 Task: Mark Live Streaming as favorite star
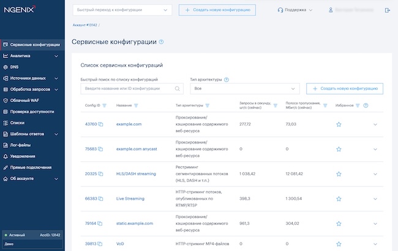coord(339,199)
